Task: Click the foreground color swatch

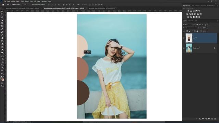Action: tap(1, 79)
